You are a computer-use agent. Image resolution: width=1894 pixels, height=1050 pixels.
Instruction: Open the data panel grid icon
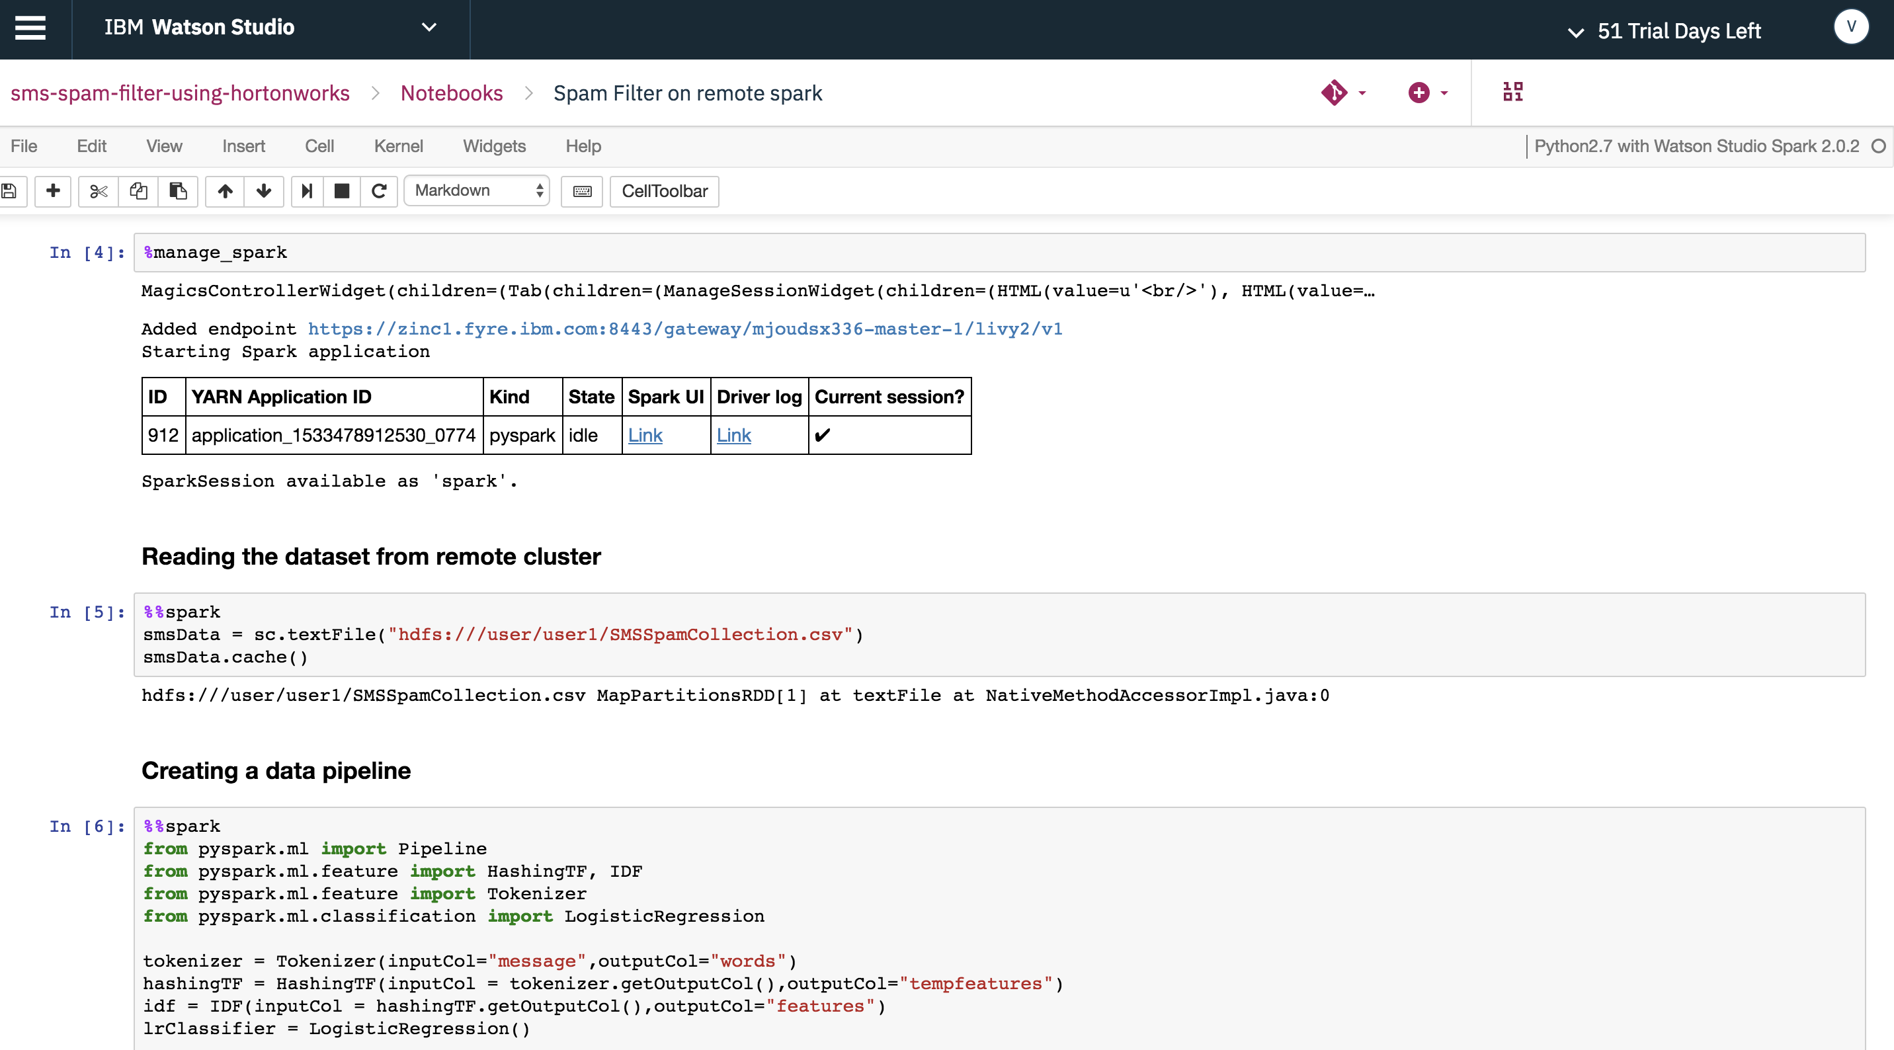coord(1512,92)
